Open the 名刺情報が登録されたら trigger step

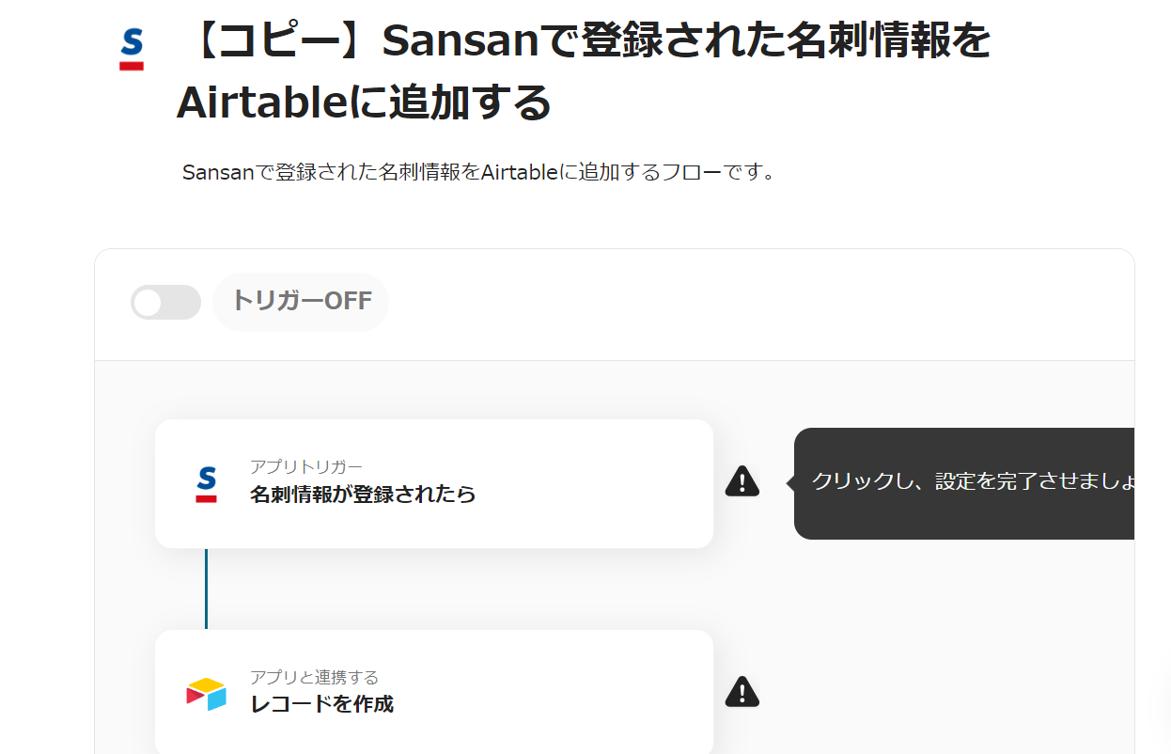click(x=363, y=495)
